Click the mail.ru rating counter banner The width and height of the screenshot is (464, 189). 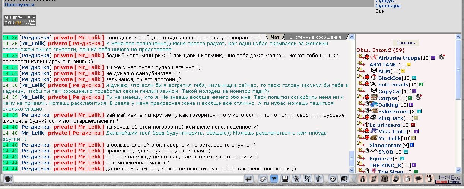click(x=20, y=20)
